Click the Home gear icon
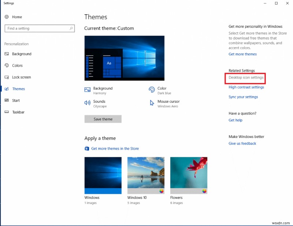The image size is (293, 226). coord(7,17)
